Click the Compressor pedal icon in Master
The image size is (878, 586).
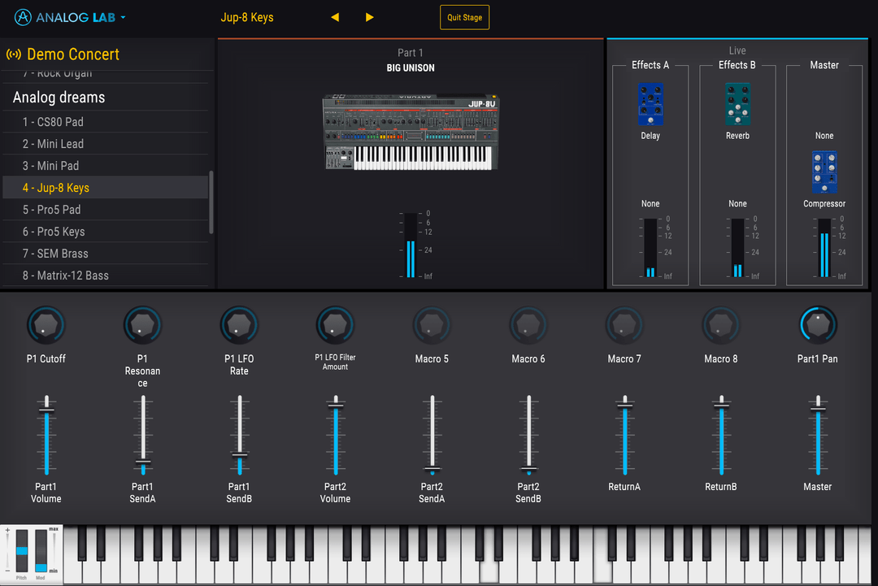824,171
